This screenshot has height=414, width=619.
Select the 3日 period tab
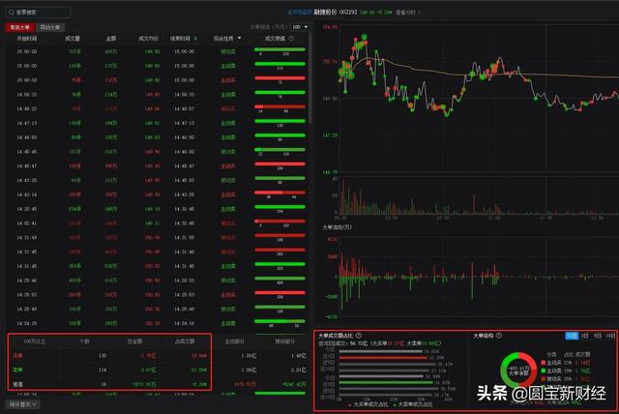pyautogui.click(x=584, y=336)
